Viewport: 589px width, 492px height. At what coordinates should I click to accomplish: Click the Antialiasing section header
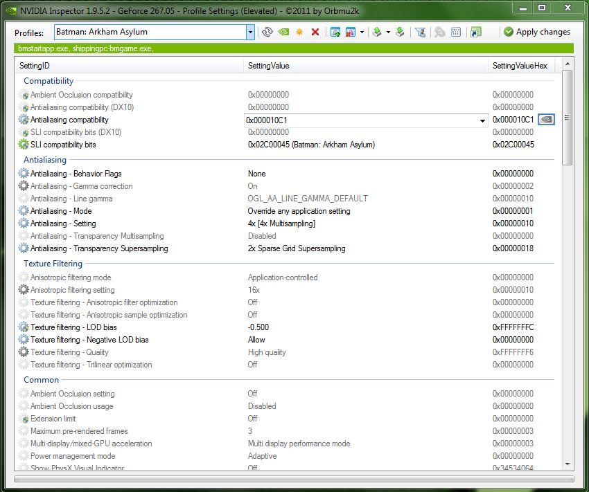(x=45, y=159)
